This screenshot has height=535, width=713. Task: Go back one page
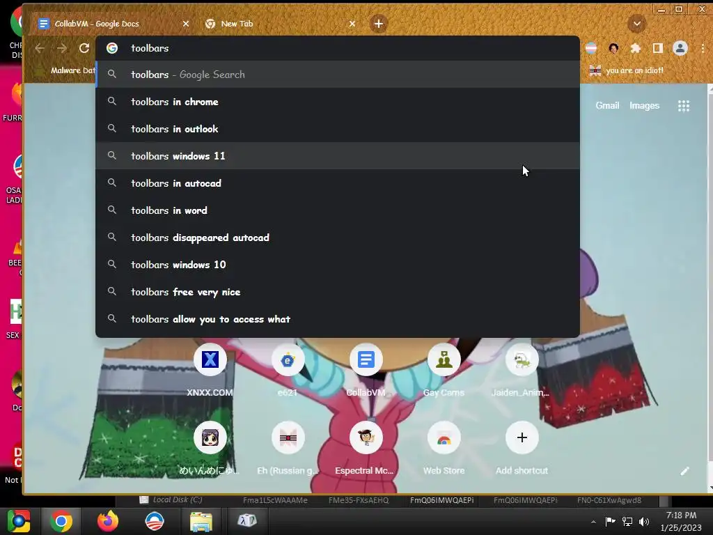[40, 48]
